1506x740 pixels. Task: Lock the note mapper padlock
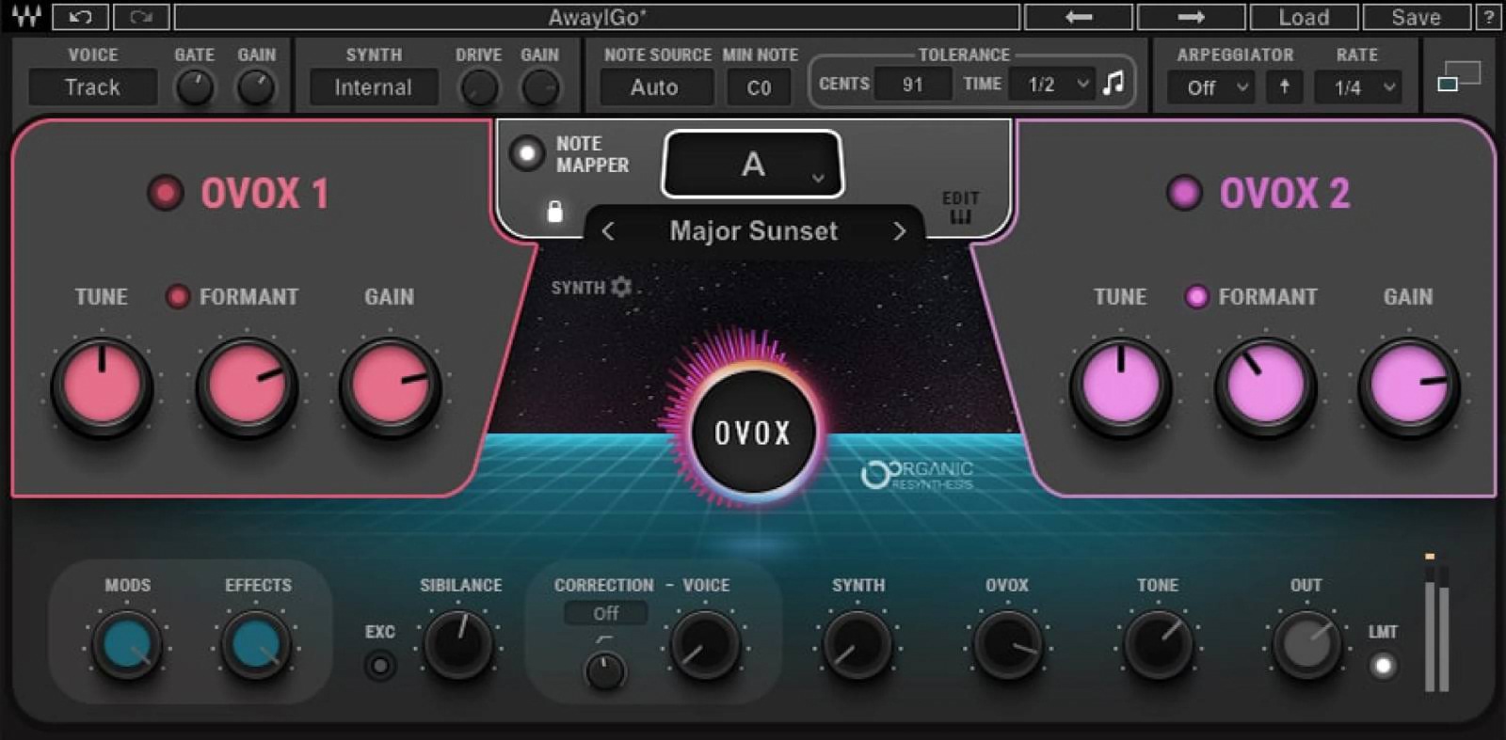click(555, 212)
